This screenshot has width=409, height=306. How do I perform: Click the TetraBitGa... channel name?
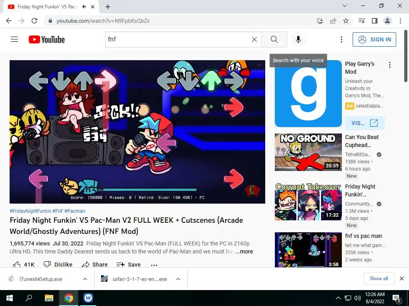(358, 155)
